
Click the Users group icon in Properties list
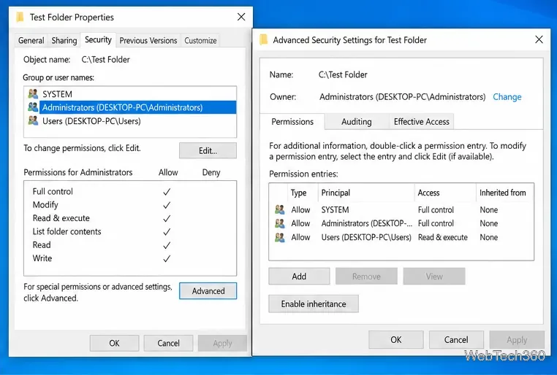point(33,121)
